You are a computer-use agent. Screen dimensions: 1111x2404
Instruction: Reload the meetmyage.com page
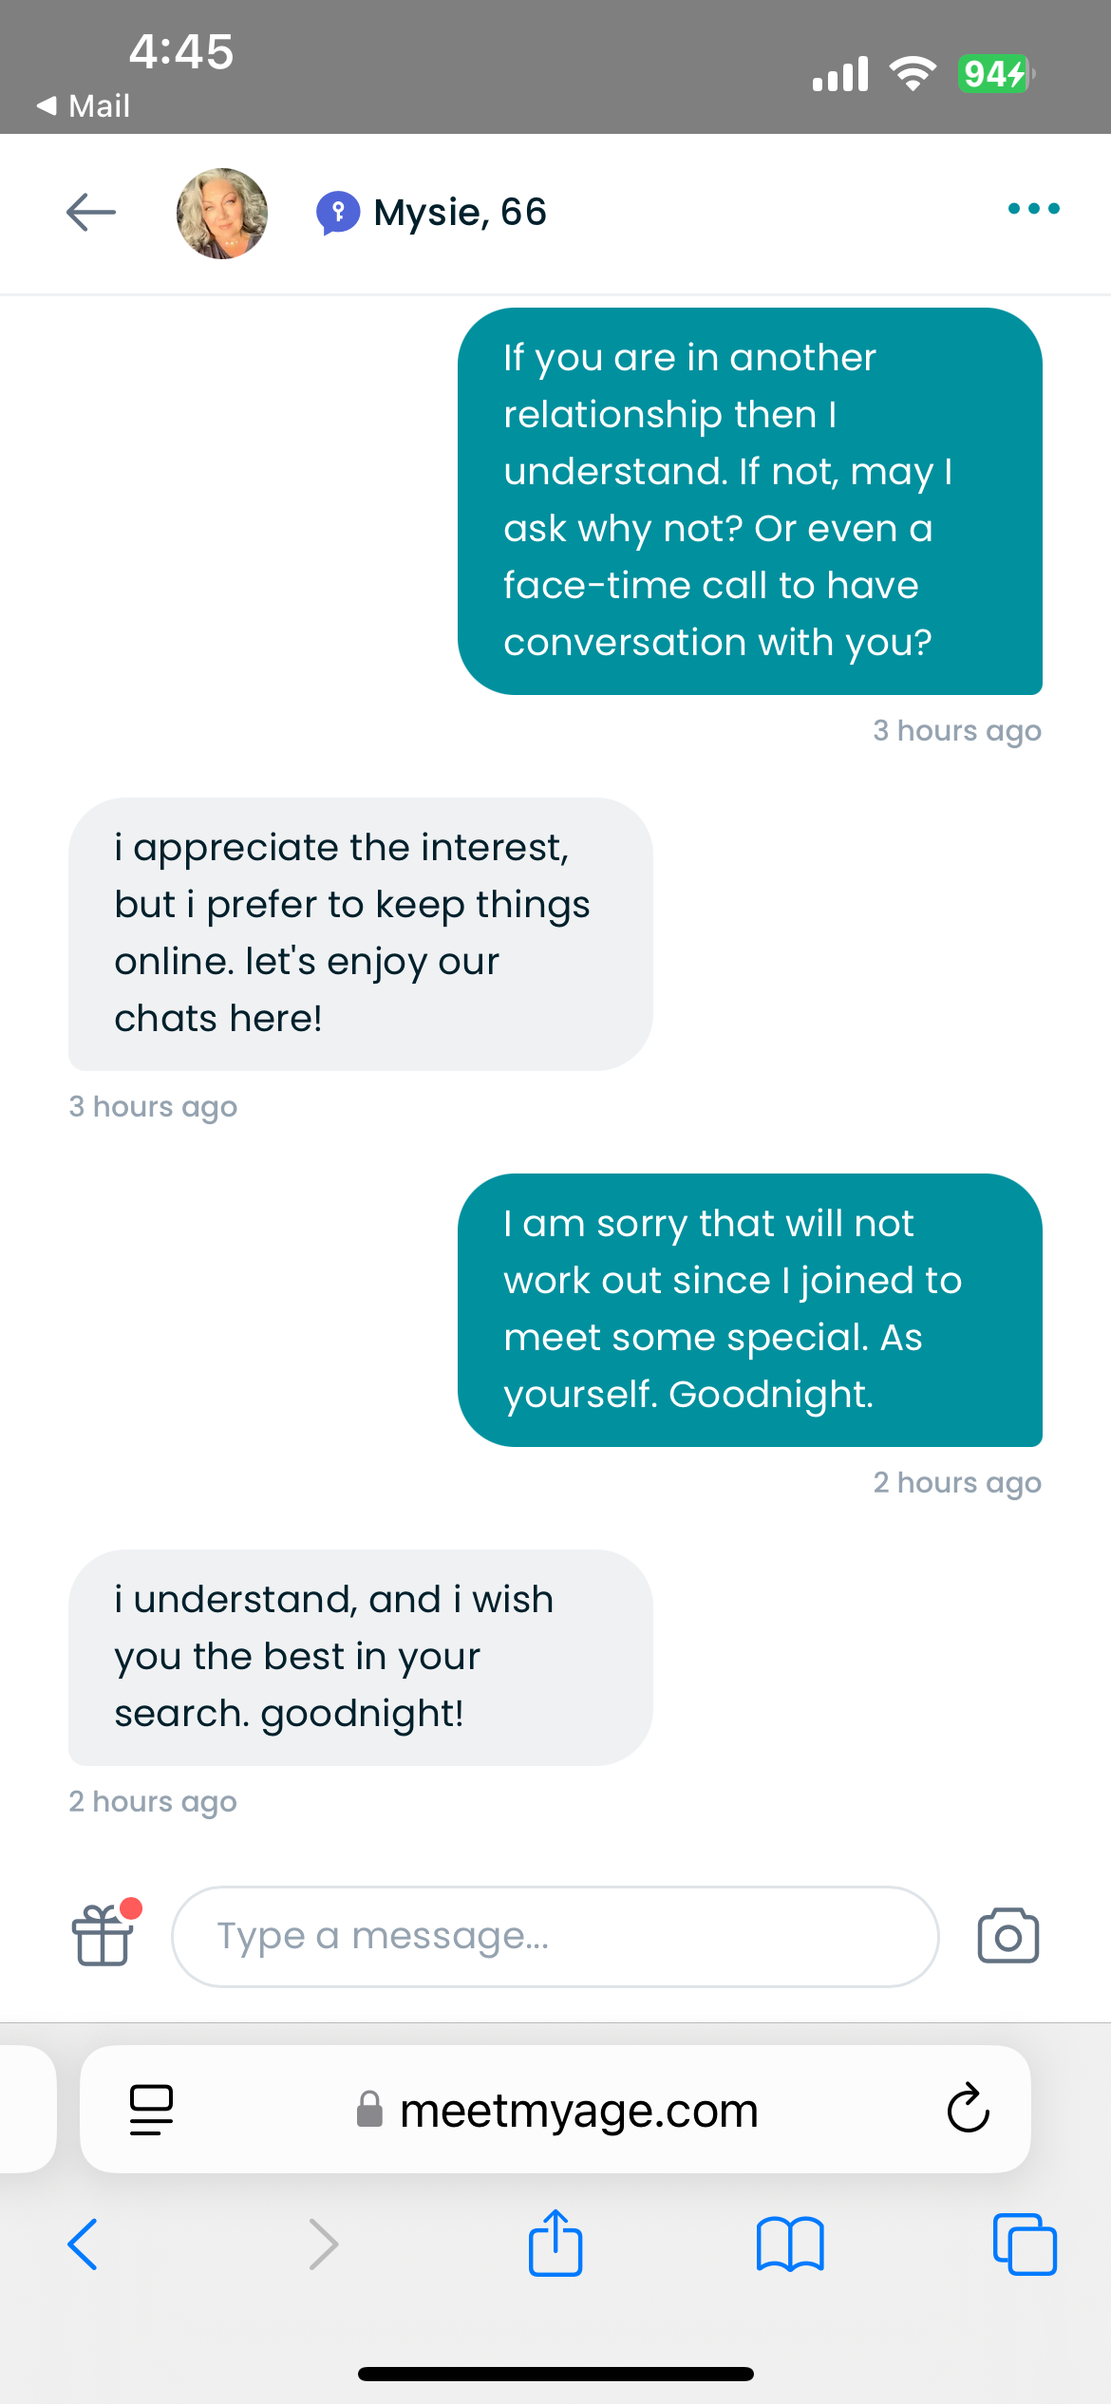point(968,2110)
